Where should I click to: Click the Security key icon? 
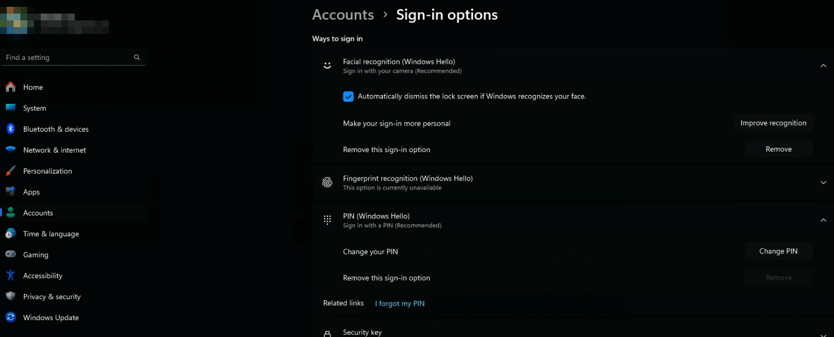327,334
